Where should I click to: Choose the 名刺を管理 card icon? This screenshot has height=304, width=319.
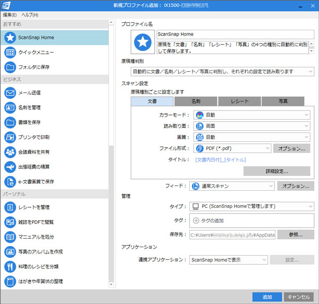(10, 107)
